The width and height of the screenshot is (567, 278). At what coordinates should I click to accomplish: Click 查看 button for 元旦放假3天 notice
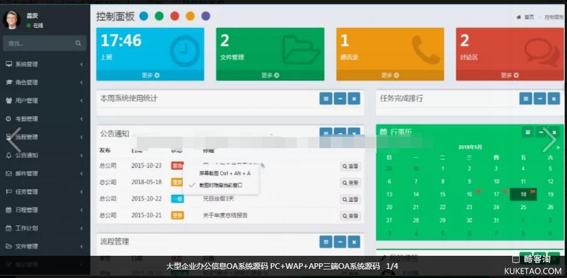[351, 199]
